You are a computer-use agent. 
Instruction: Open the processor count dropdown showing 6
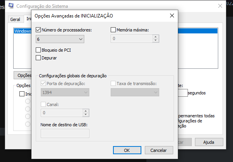[x=60, y=39]
